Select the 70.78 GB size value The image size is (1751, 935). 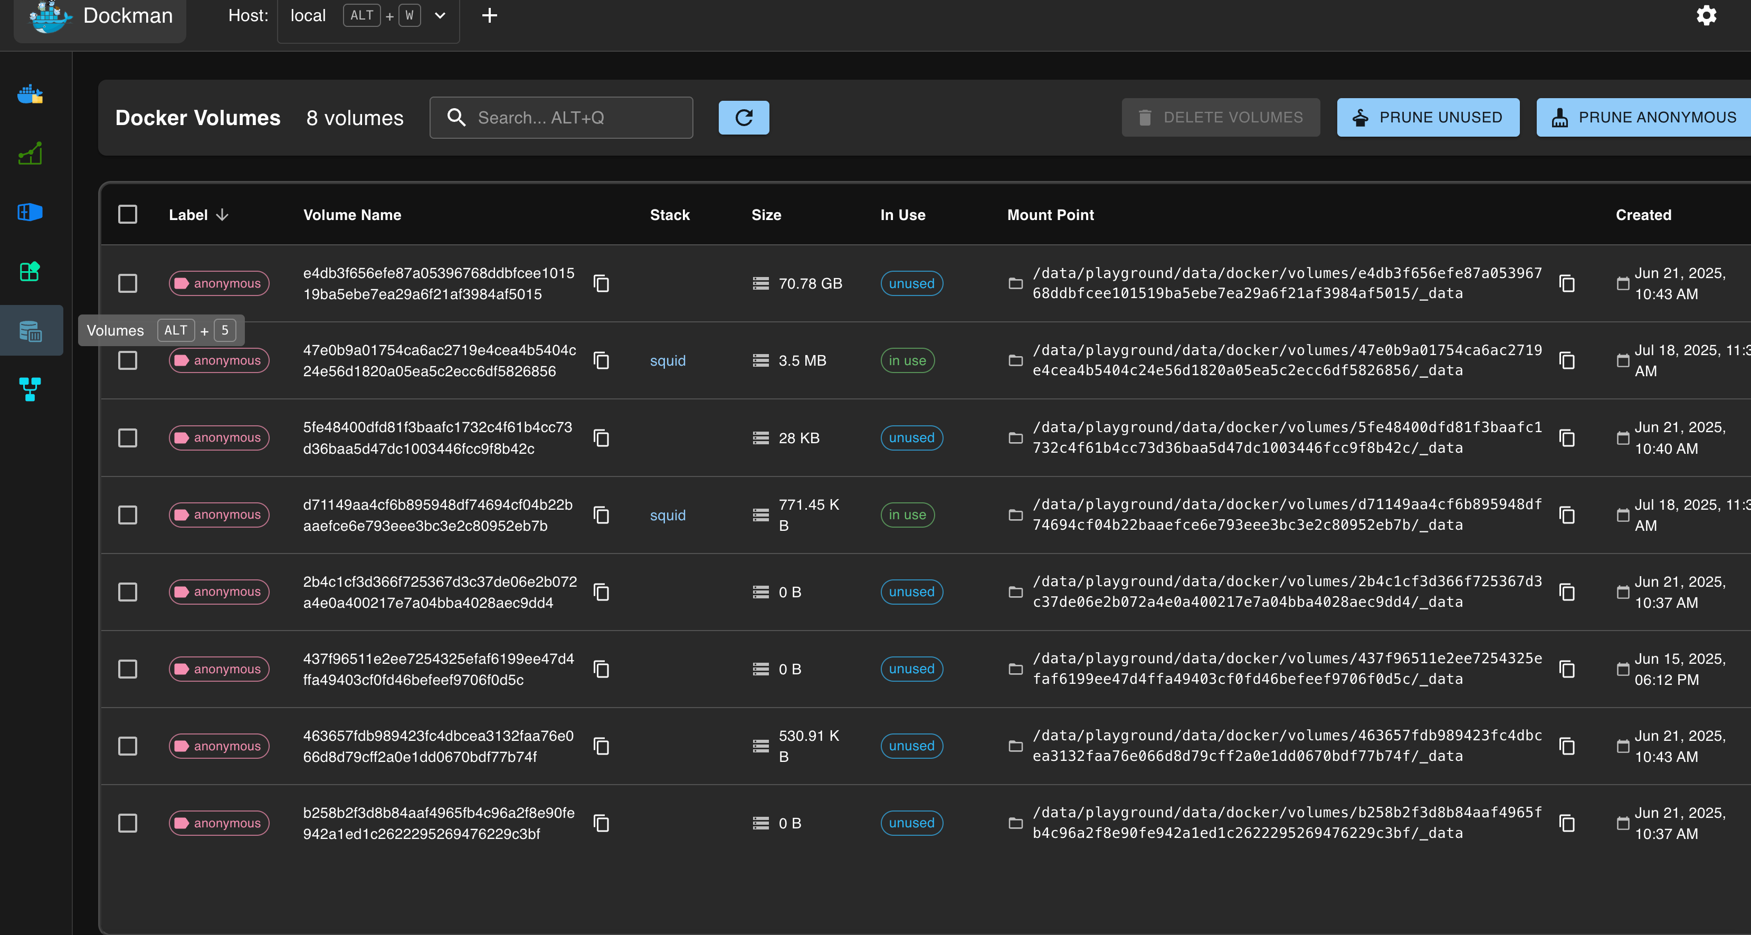(x=810, y=283)
